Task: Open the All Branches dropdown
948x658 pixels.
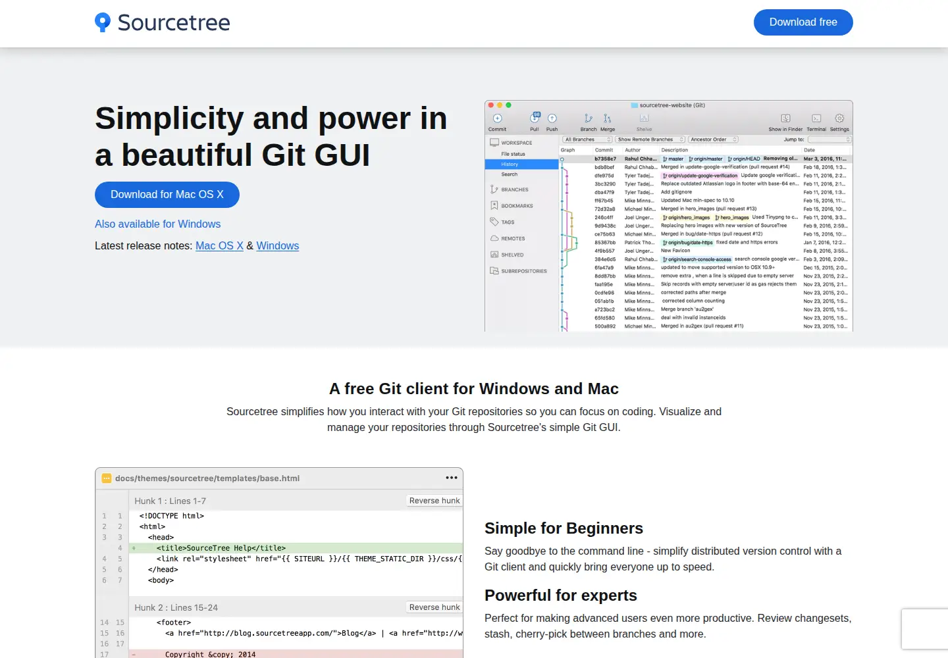Action: coord(587,139)
